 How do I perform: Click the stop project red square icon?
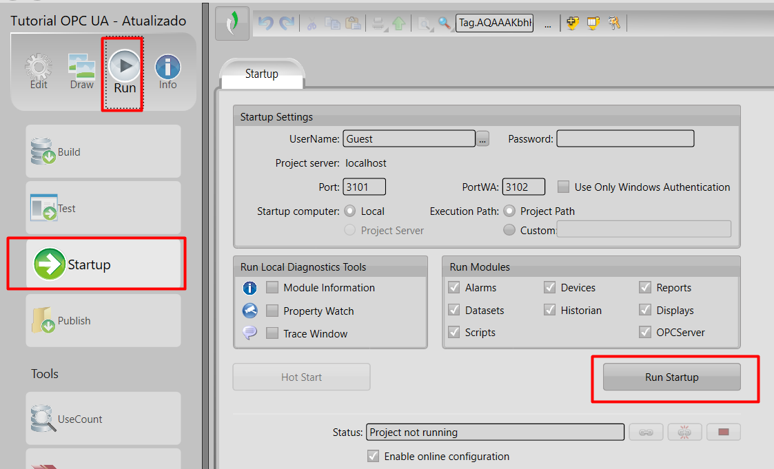pyautogui.click(x=724, y=432)
